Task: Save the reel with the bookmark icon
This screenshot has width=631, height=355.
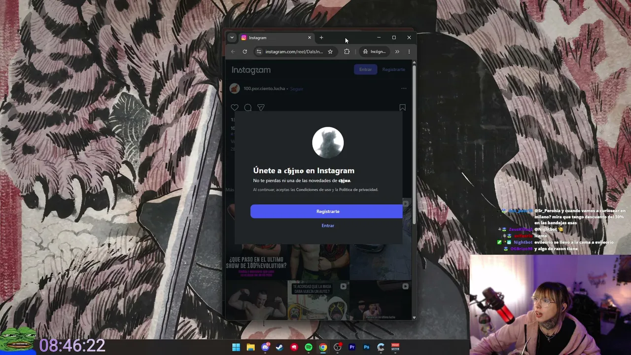Action: click(402, 107)
